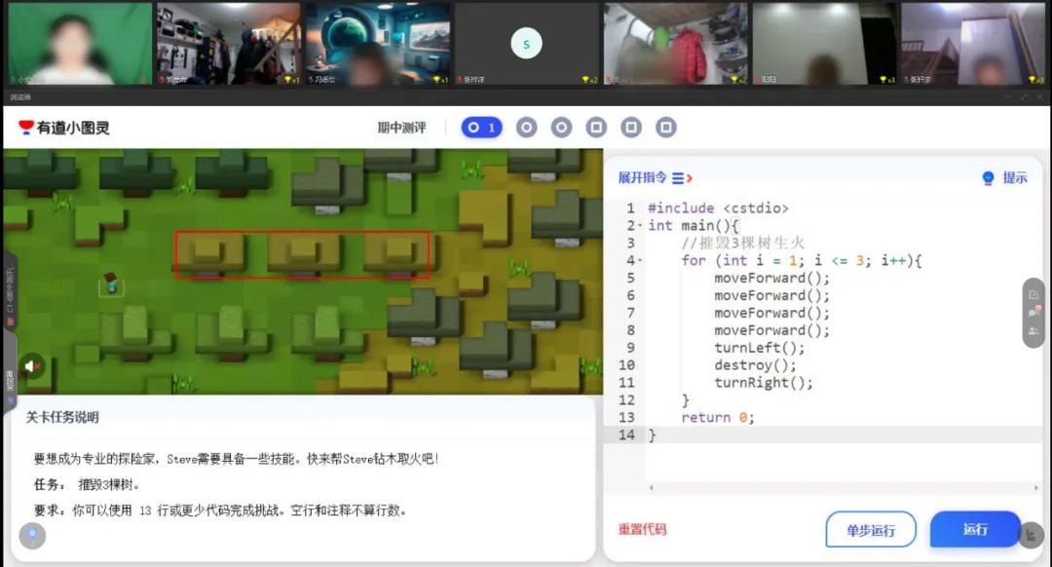This screenshot has height=567, width=1052.
Task: Click the 关卡任务说明 heading
Action: (62, 417)
